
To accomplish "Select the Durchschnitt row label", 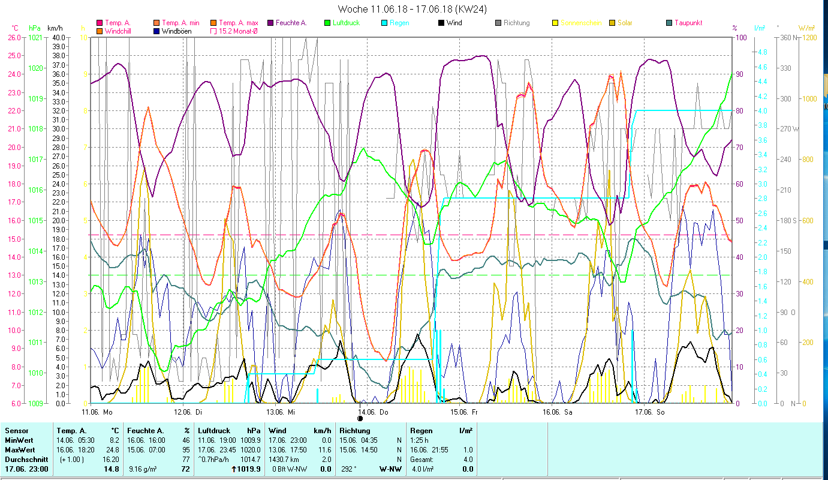I will [26, 459].
